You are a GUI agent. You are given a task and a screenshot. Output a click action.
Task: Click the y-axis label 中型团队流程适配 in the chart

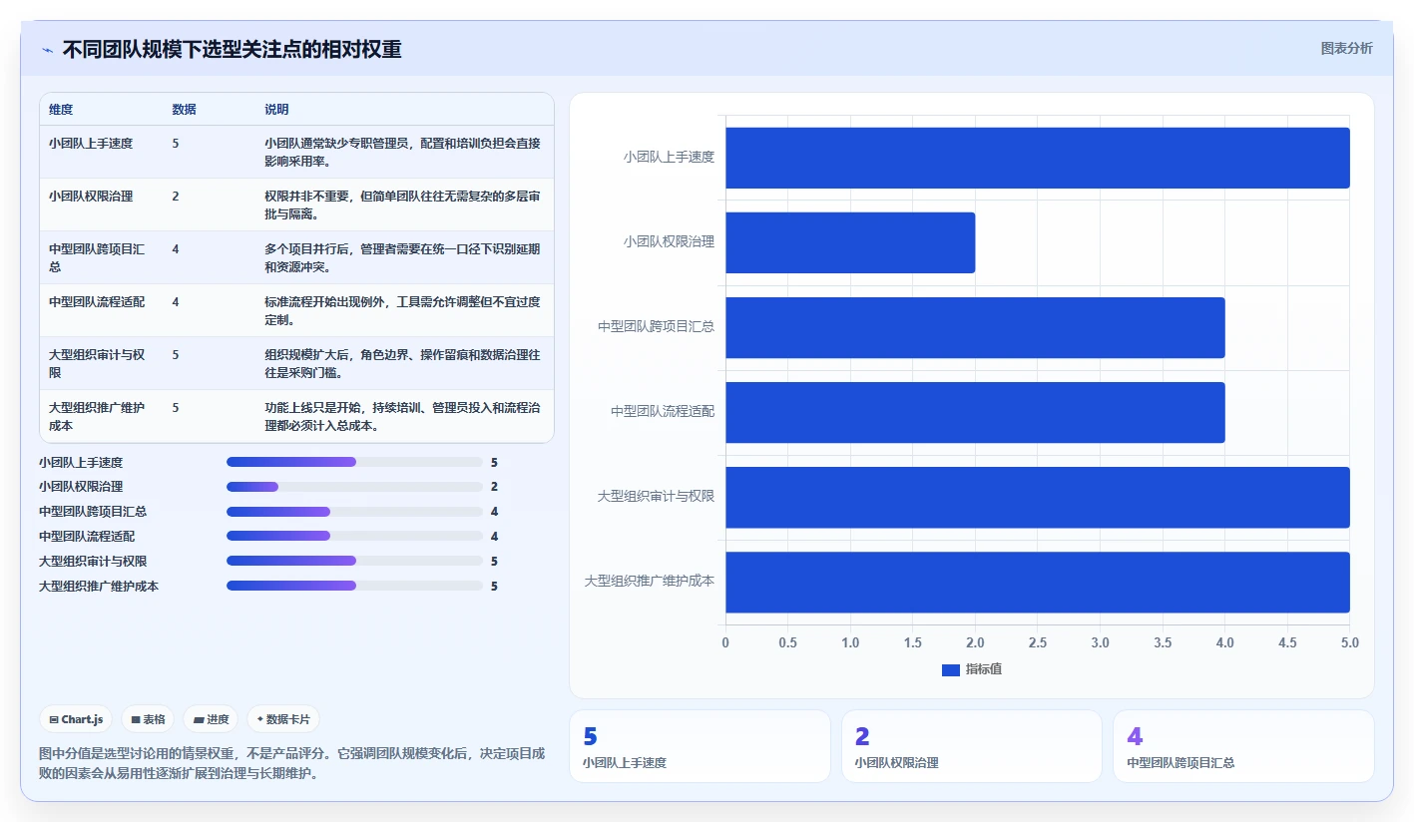click(x=663, y=411)
